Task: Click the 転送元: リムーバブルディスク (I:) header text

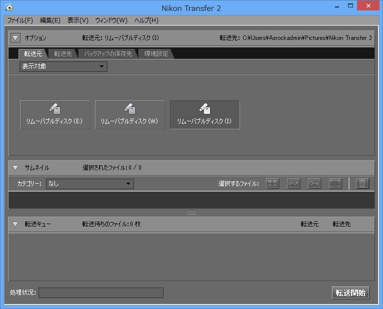Action: (x=120, y=38)
